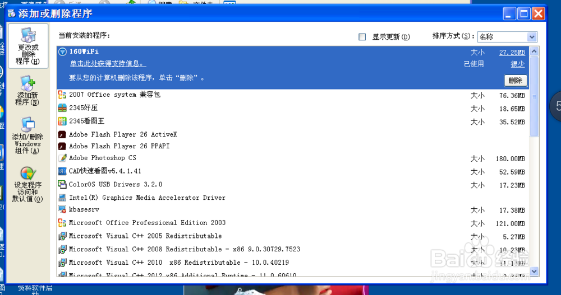
Task: Select ColorOS USB Drivers 3.2.0 entry
Action: 293,184
